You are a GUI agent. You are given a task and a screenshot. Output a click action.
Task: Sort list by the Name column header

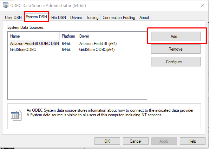(x=34, y=36)
